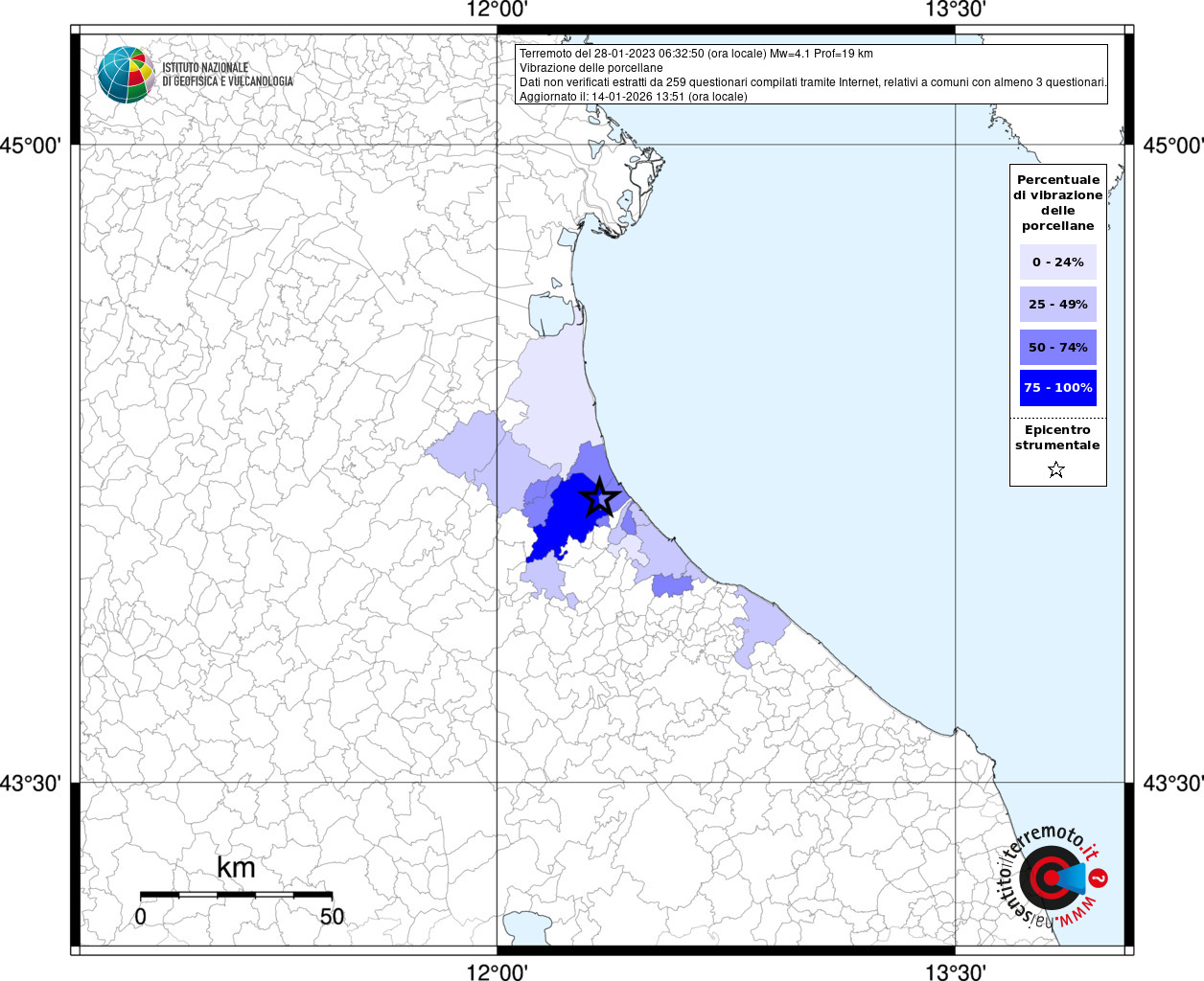Select the 0 - 24% legend swatch
Image resolution: width=1204 pixels, height=981 pixels.
1058,262
